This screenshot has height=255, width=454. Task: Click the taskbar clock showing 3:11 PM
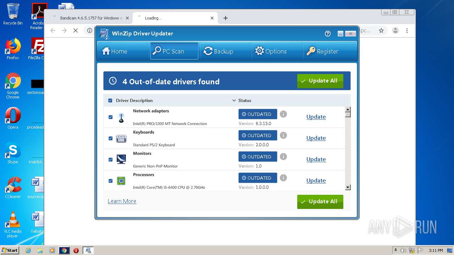(436, 250)
